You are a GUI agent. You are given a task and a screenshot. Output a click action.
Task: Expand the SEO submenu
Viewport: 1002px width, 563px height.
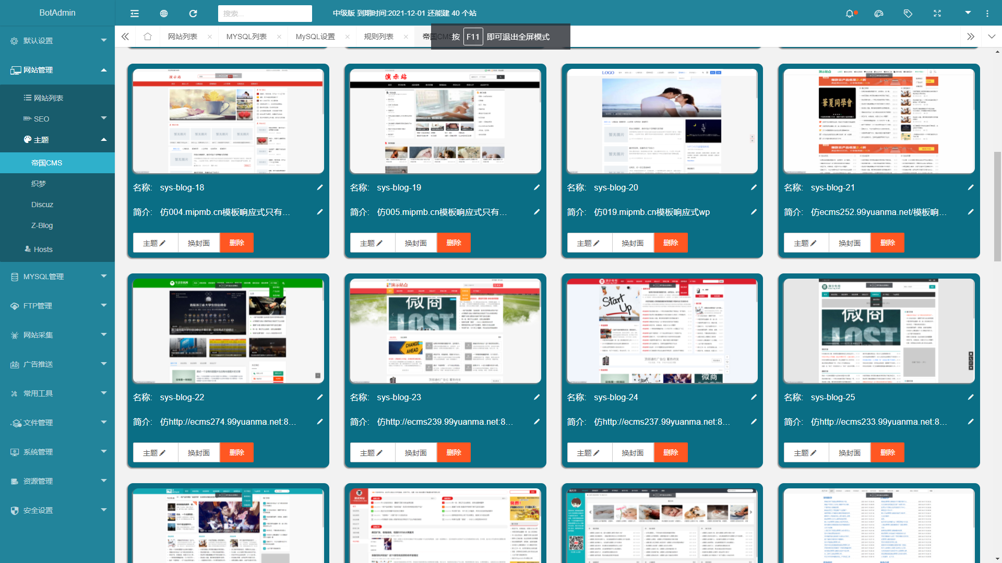coord(57,119)
